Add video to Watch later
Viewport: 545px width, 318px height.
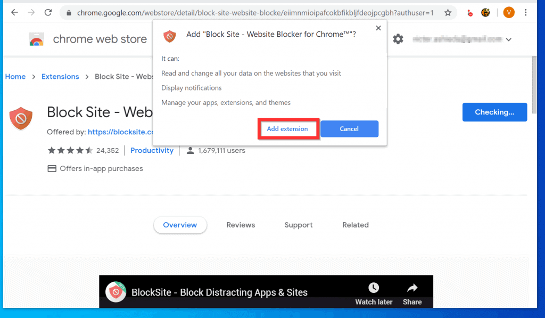coord(374,293)
